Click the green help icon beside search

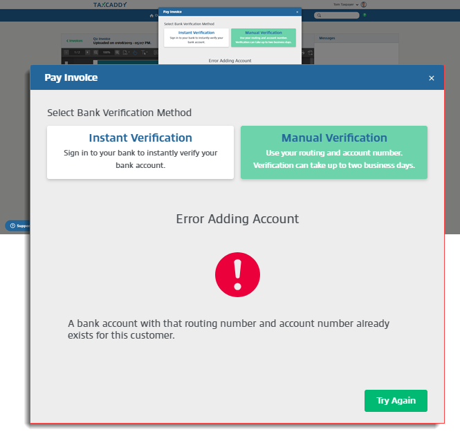[x=365, y=15]
